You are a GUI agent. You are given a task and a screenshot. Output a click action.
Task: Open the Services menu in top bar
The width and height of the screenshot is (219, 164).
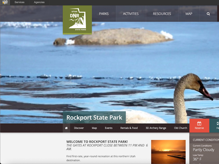(19, 2)
